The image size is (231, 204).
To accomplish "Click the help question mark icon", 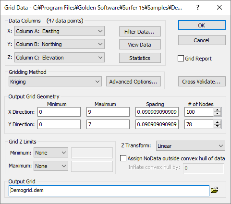I will 198,7.
